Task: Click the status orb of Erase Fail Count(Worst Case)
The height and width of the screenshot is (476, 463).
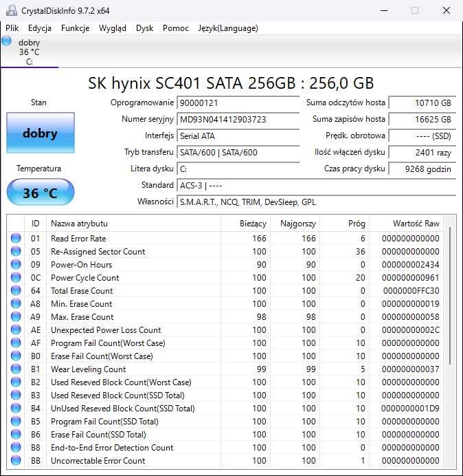Action: pos(16,356)
